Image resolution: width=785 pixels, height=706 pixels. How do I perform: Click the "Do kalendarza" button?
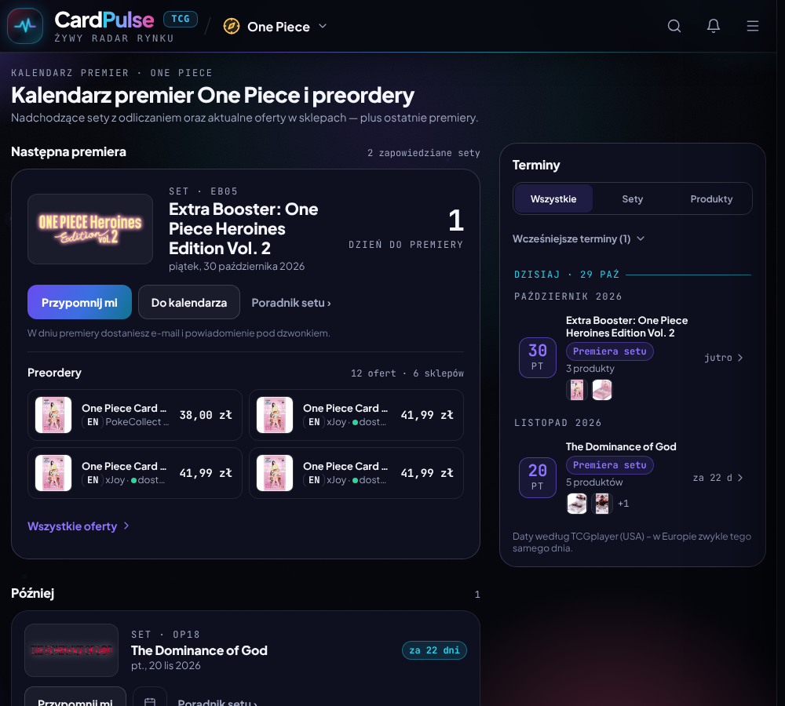click(189, 302)
